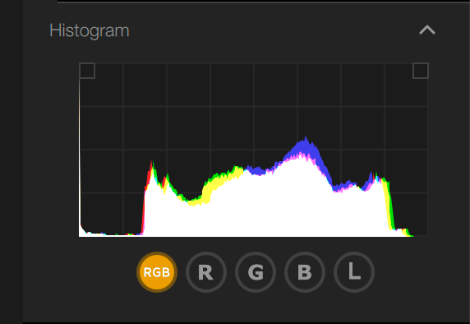Click the dark strip left of the panel
Screen dimensions: 470x324
tap(12, 162)
